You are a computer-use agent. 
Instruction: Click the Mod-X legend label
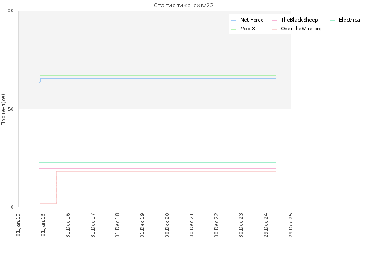tap(248, 29)
